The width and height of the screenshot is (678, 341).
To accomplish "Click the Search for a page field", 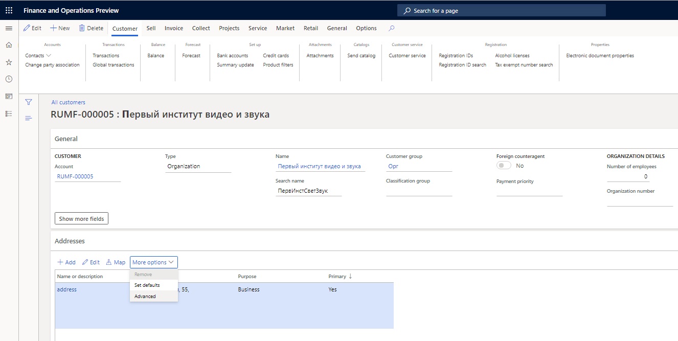I will point(501,10).
